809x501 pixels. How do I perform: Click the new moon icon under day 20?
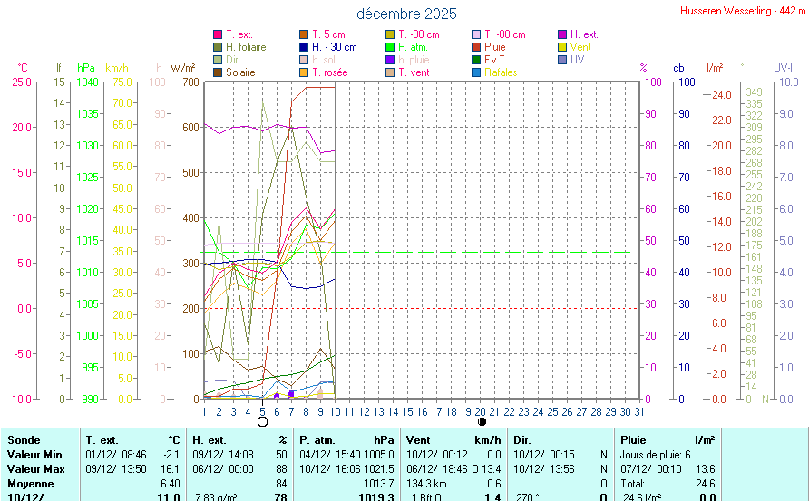pyautogui.click(x=482, y=421)
